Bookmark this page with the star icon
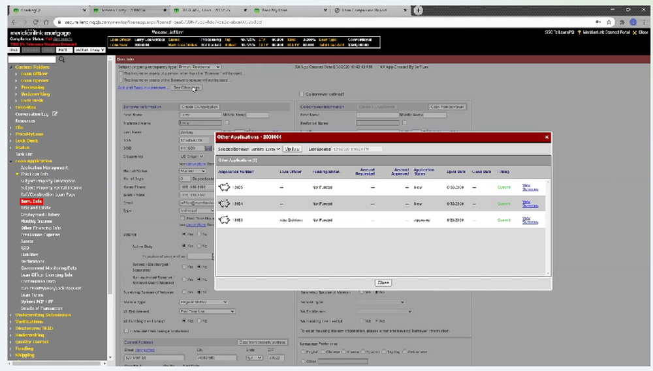This screenshot has width=653, height=371. (x=609, y=22)
